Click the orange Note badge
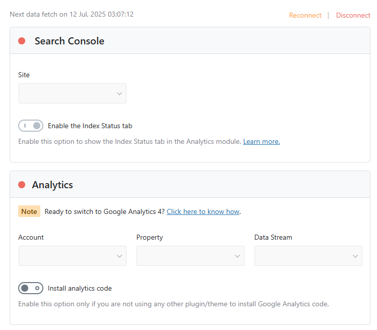The height and width of the screenshot is (330, 377). point(29,211)
